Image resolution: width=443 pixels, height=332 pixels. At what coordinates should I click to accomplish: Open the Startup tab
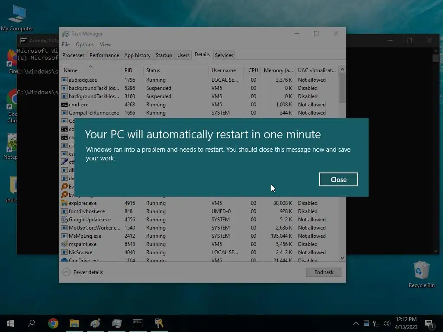[x=164, y=55]
